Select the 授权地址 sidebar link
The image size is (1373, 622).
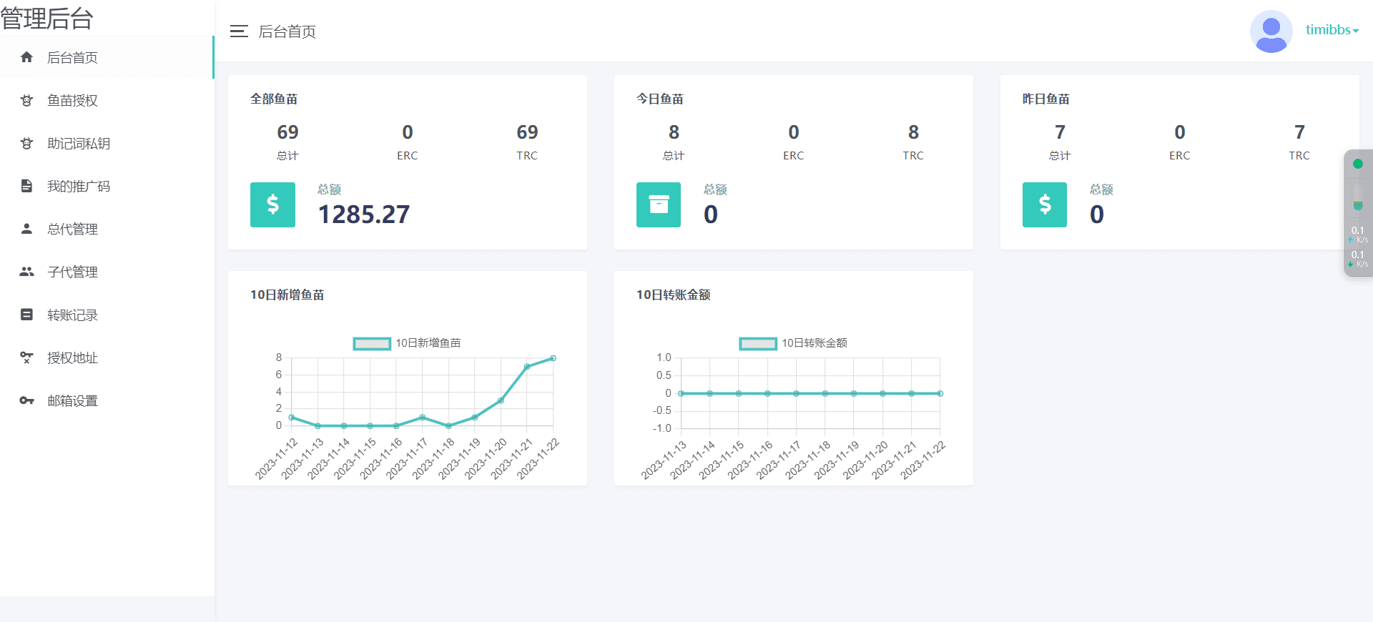[72, 358]
